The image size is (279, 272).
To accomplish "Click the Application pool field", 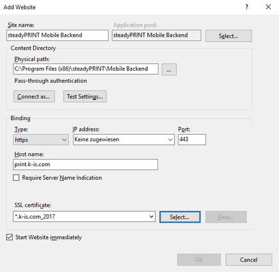I will coord(157,35).
